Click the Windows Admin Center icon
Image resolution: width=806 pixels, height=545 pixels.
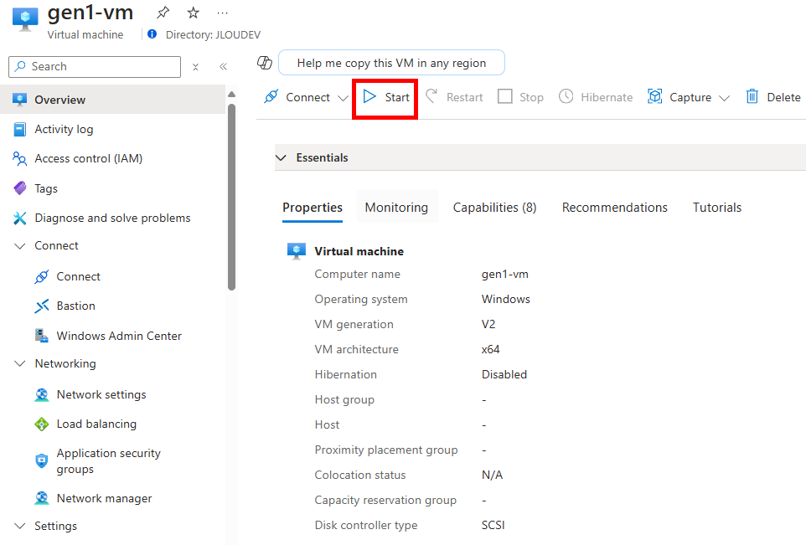pos(42,336)
